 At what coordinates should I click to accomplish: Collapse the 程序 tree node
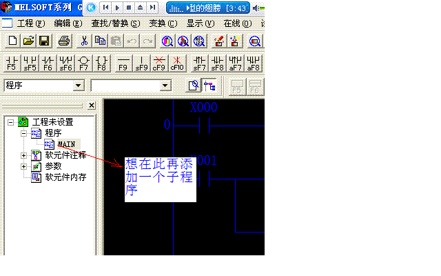[24, 133]
